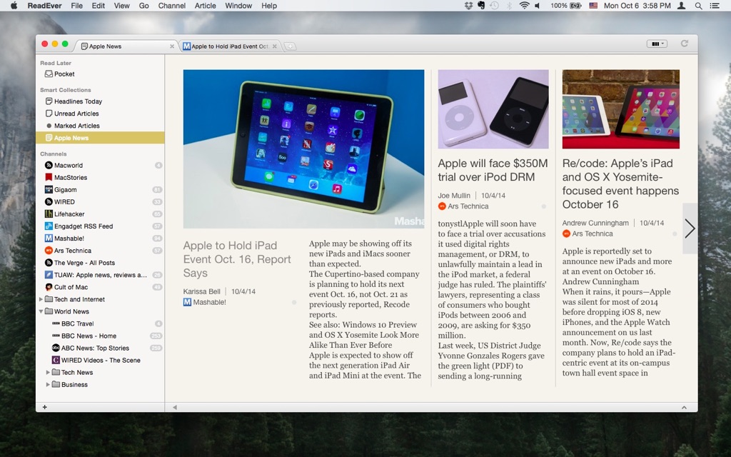The height and width of the screenshot is (457, 731).
Task: Open the iPod DRM article thumbnail
Action: pyautogui.click(x=493, y=109)
